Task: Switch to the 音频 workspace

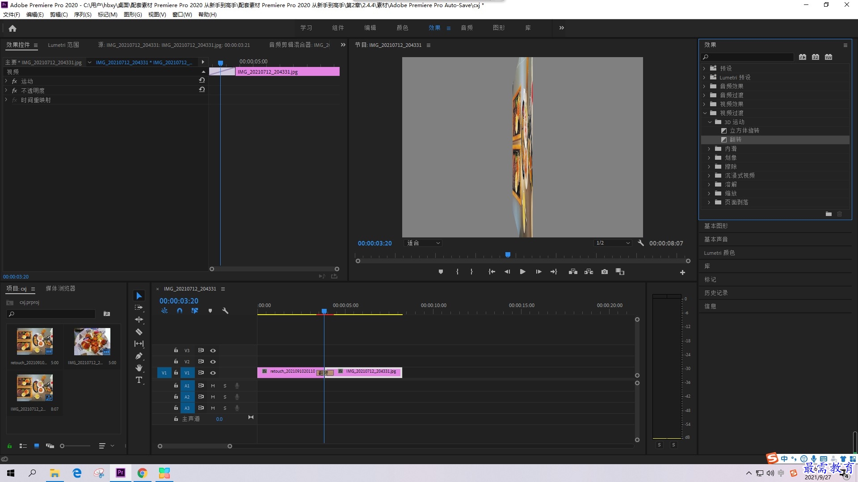Action: tap(467, 28)
